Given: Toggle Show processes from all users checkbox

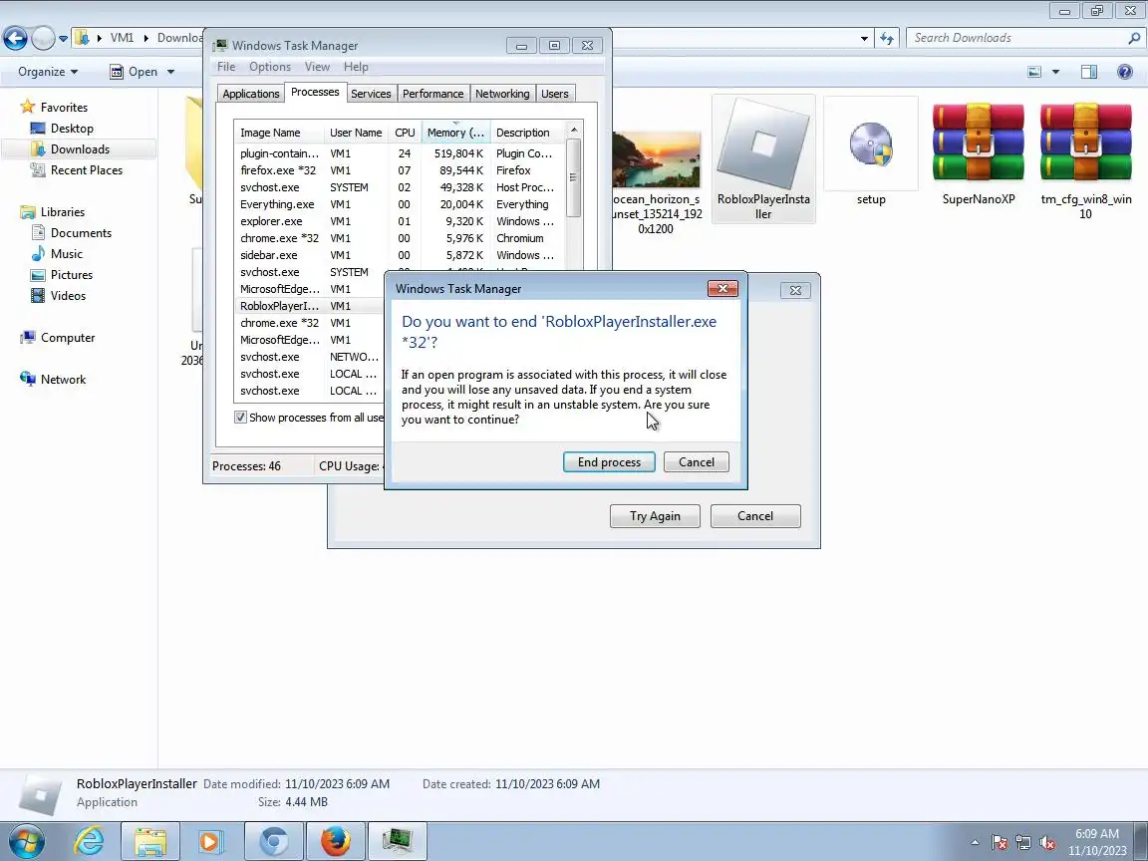Looking at the screenshot, I should (240, 418).
